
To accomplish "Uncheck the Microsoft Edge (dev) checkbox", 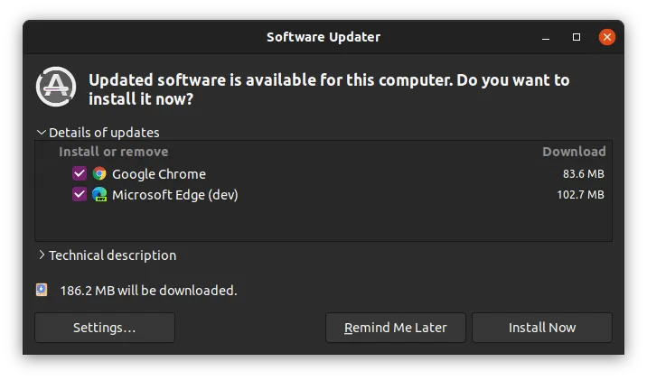I will tap(80, 194).
